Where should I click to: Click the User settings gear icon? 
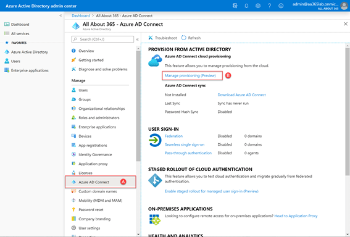(x=73, y=228)
